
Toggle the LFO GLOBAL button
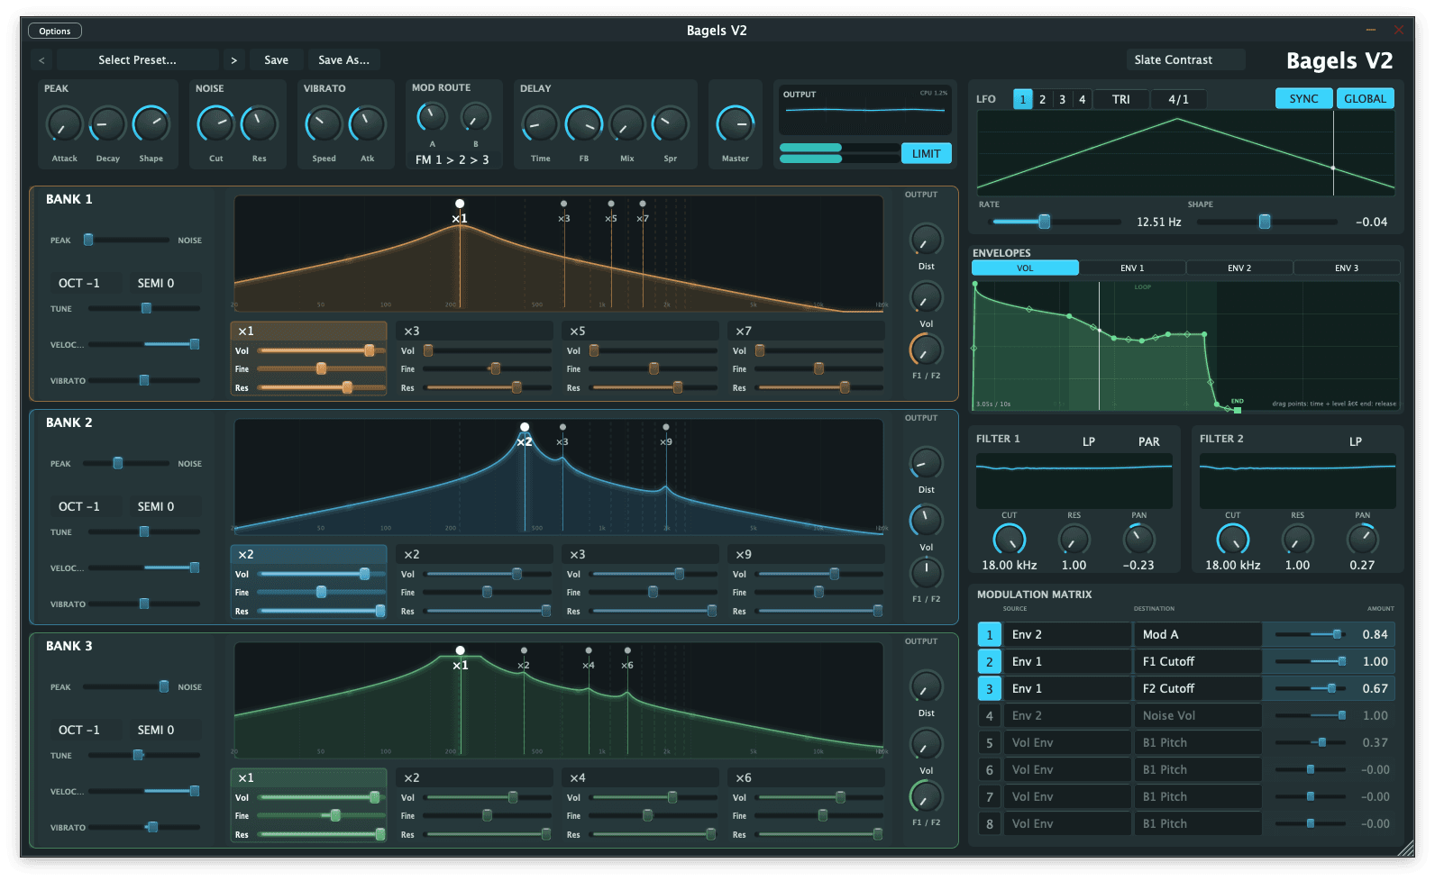[1365, 99]
